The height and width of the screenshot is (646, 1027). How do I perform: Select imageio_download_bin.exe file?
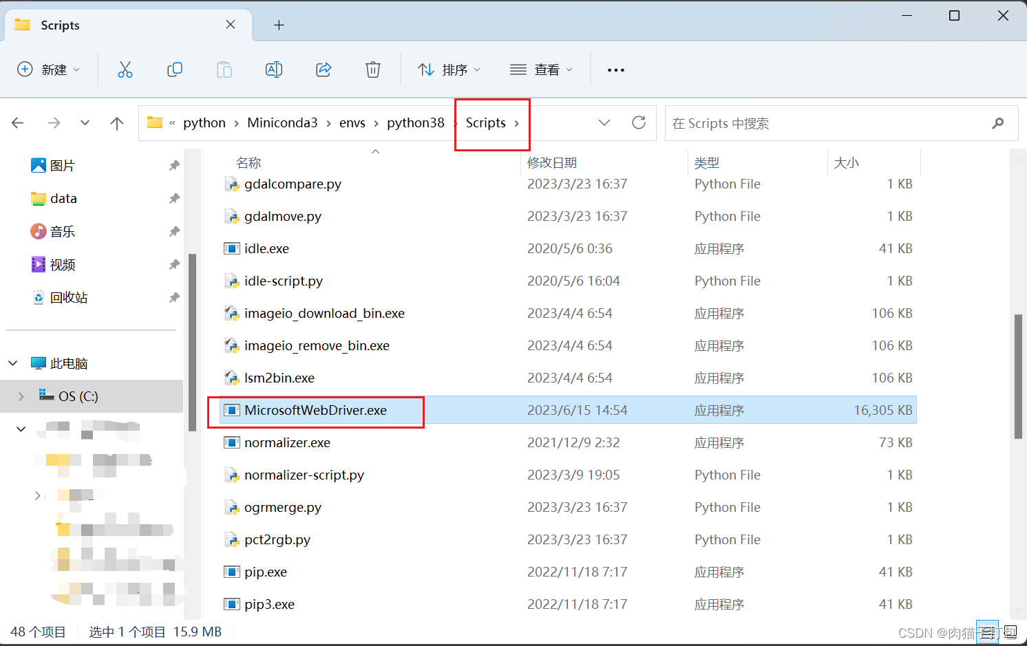tap(324, 313)
